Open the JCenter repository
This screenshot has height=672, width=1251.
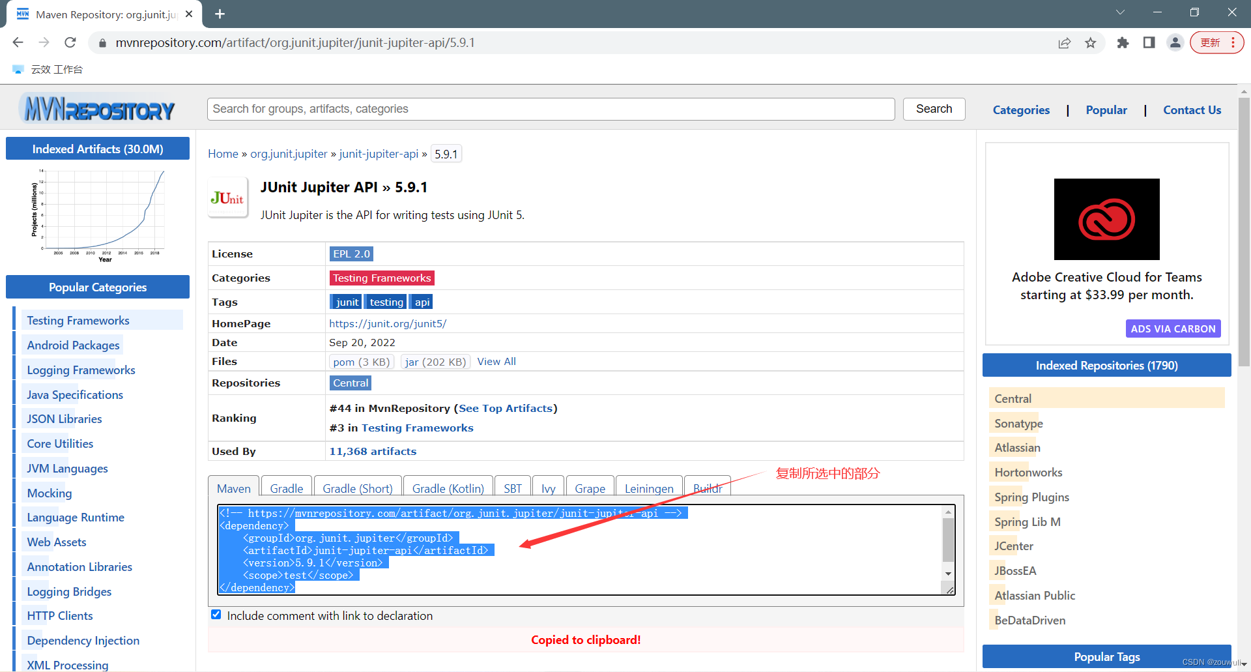(x=1014, y=546)
